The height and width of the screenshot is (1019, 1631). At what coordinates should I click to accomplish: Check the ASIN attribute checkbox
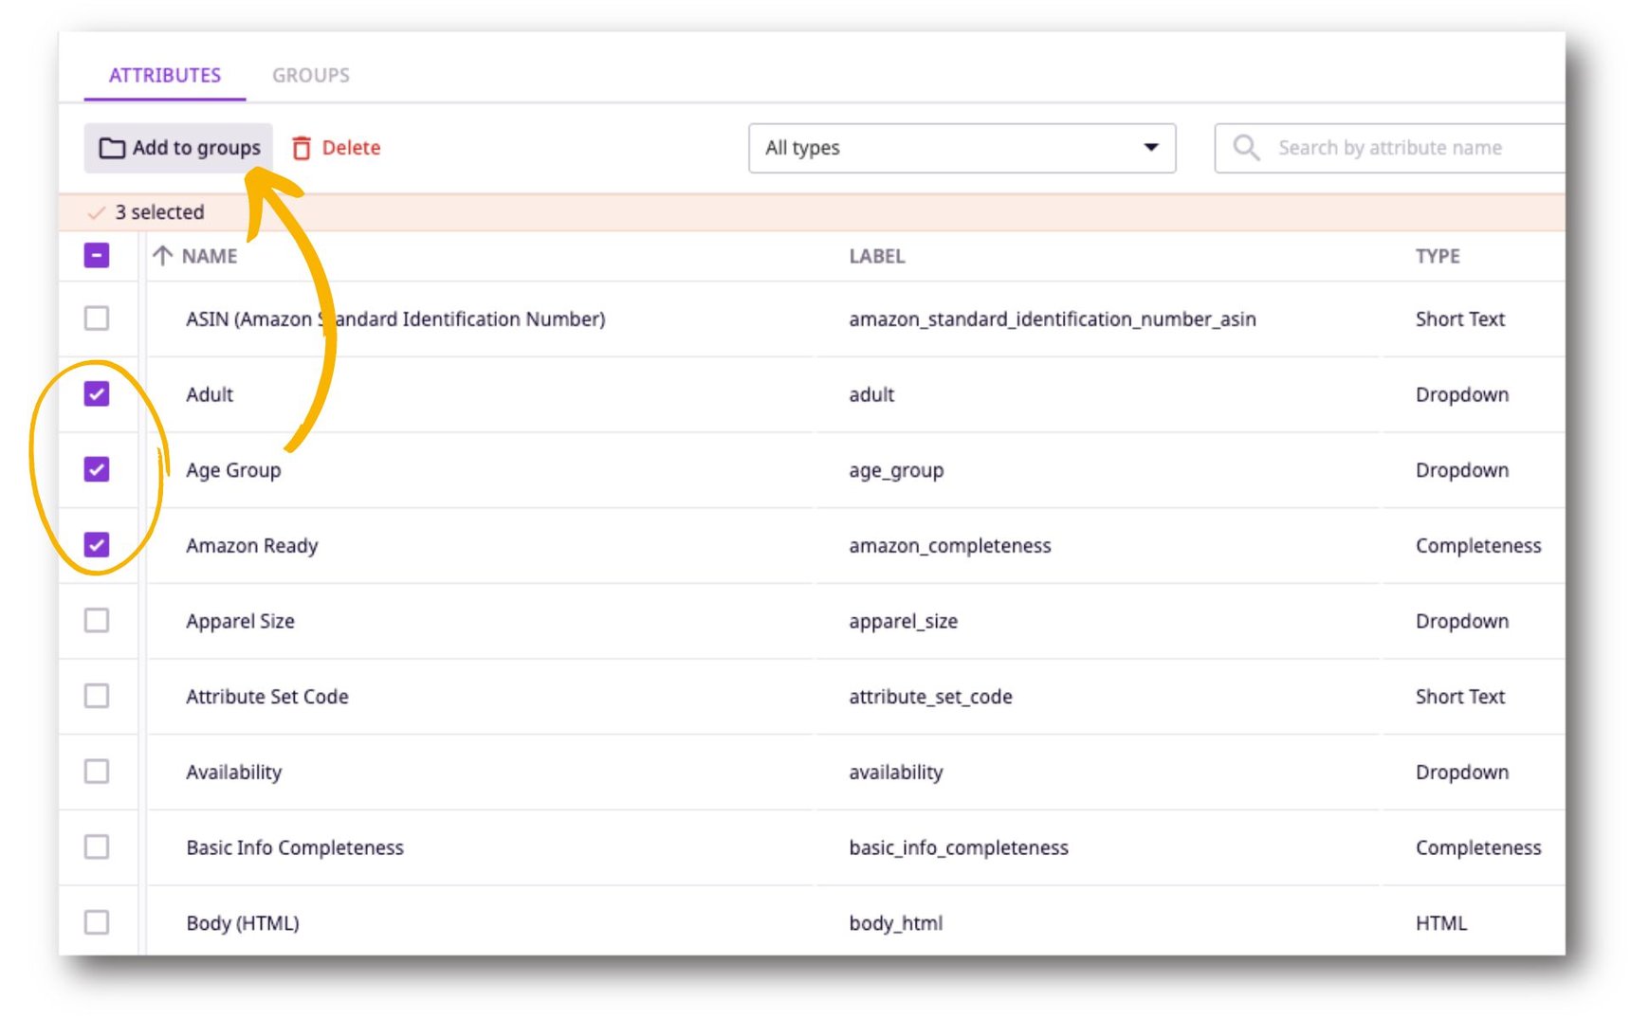(x=98, y=319)
